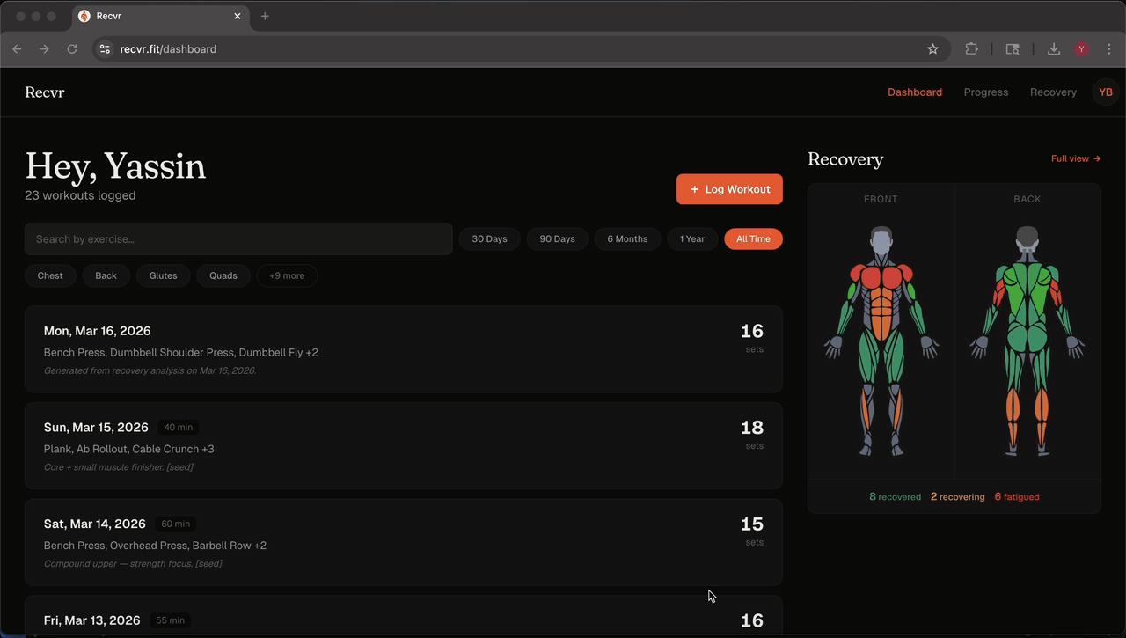
Task: Toggle the Chest muscle filter chip
Action: pos(50,275)
